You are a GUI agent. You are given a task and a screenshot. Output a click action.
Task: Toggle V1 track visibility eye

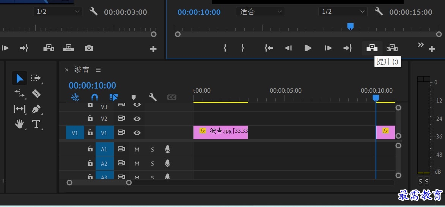point(137,132)
